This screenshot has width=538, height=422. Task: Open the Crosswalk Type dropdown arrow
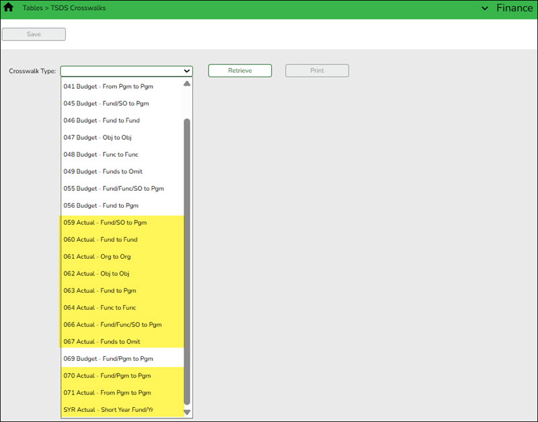pyautogui.click(x=186, y=71)
